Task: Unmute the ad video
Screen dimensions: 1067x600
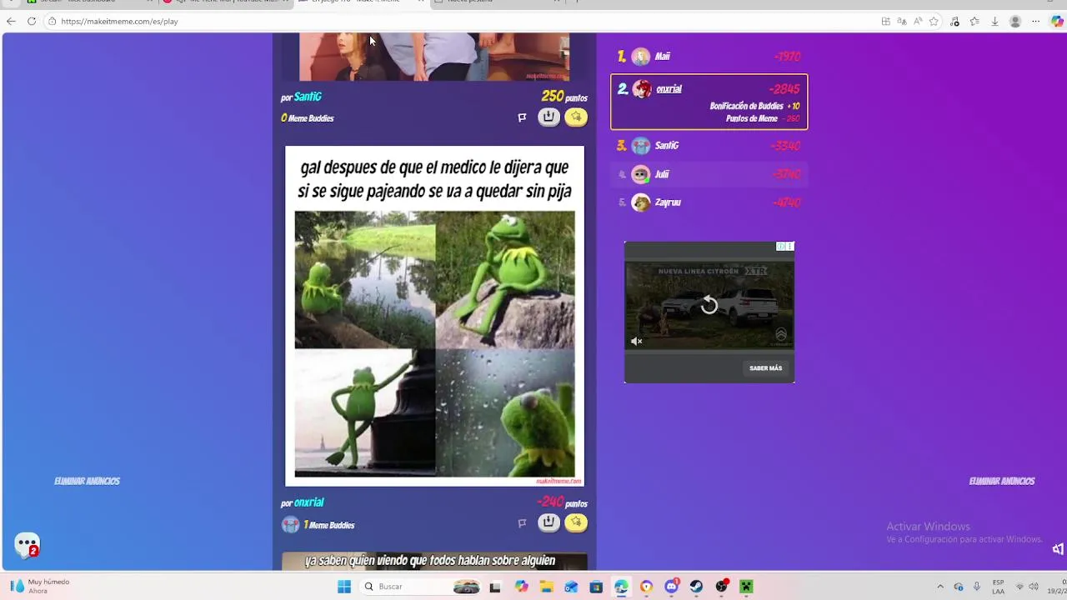Action: [x=637, y=341]
